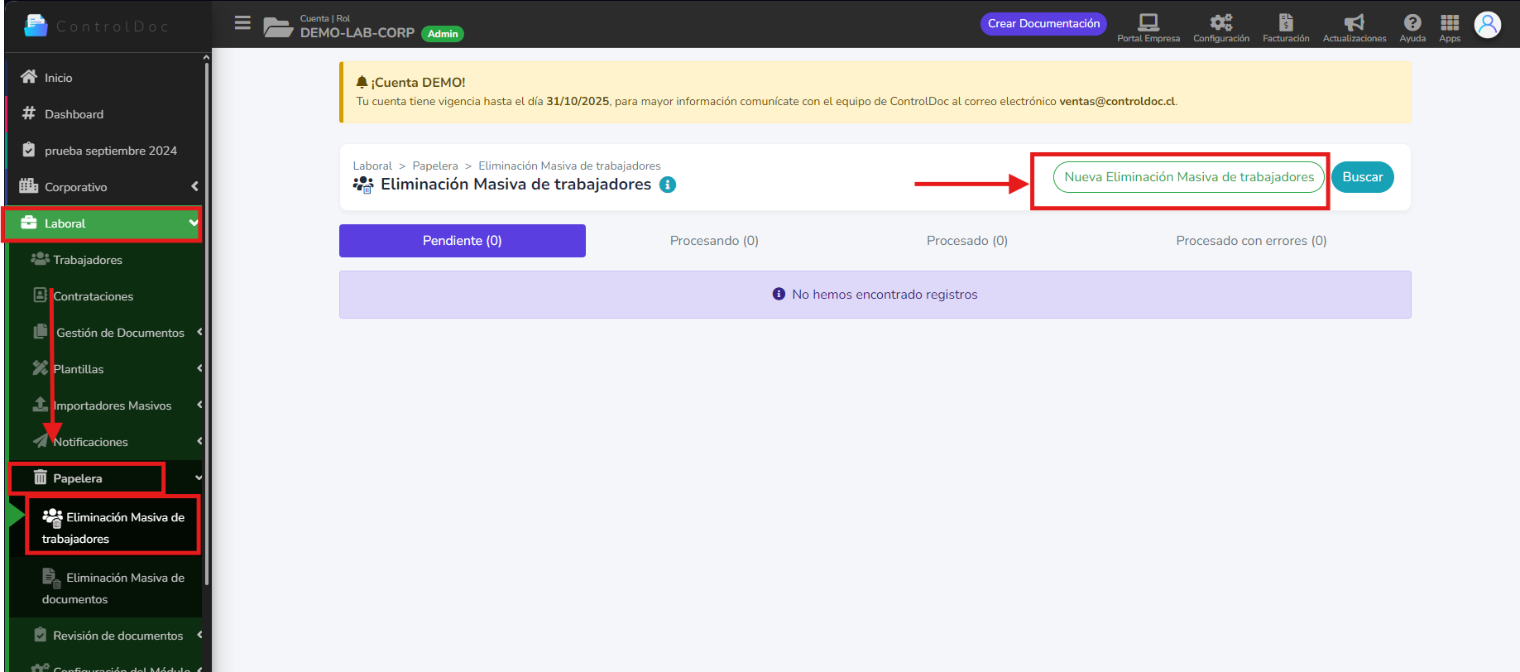Switch to the Procesado (0) tab
The image size is (1520, 672).
(967, 241)
